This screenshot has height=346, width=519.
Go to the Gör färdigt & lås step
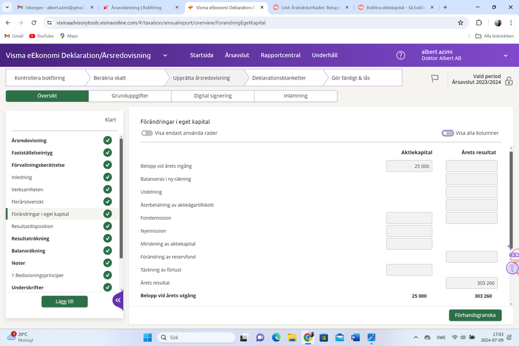pos(363,78)
